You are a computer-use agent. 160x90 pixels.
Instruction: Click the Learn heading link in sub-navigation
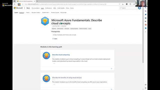(16, 12)
